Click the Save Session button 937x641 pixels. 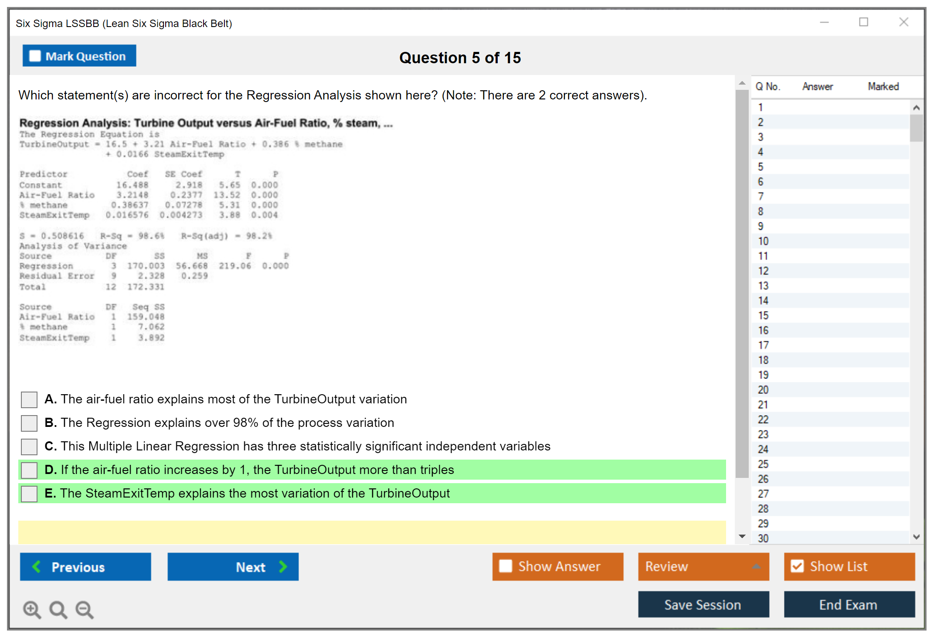(703, 604)
